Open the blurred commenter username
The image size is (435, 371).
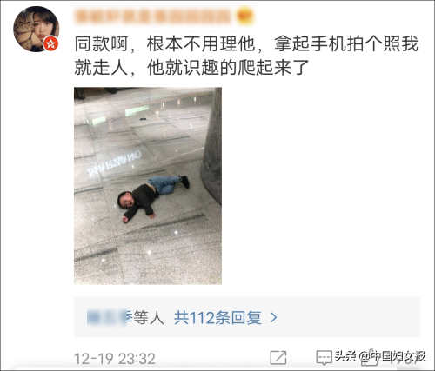152,16
